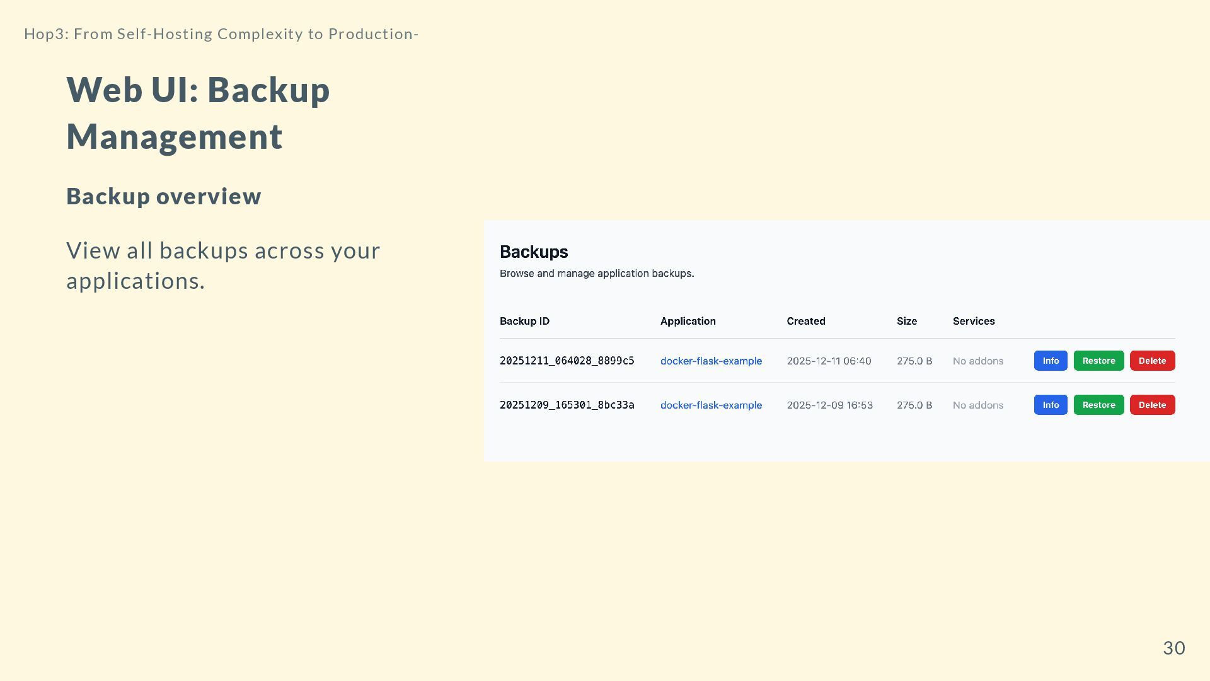Click Info button for backup 20251211_064028_8899c5
The width and height of the screenshot is (1210, 681).
coord(1051,361)
